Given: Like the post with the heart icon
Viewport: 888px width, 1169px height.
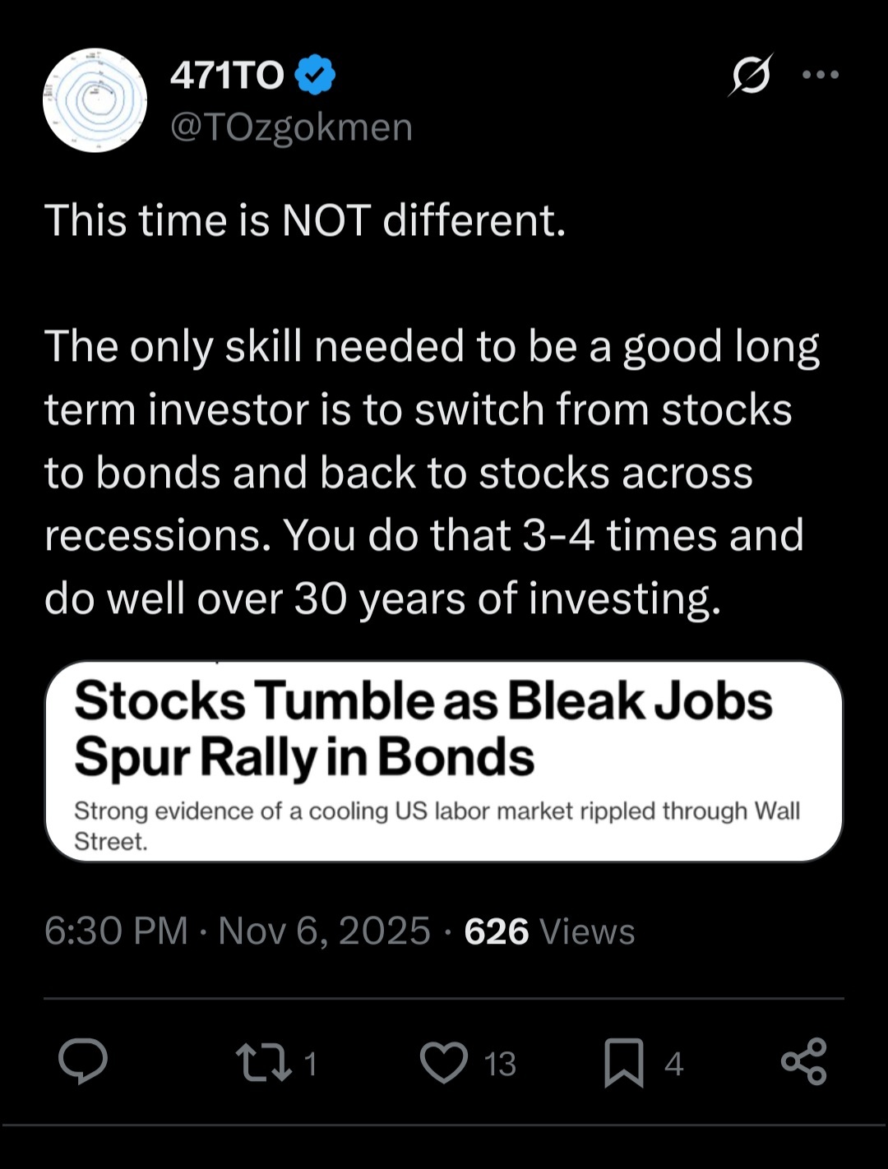Looking at the screenshot, I should pyautogui.click(x=444, y=1062).
